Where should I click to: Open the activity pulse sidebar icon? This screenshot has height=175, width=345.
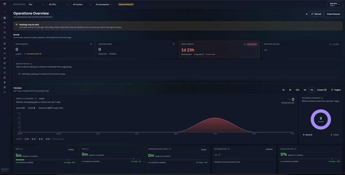coord(4,28)
